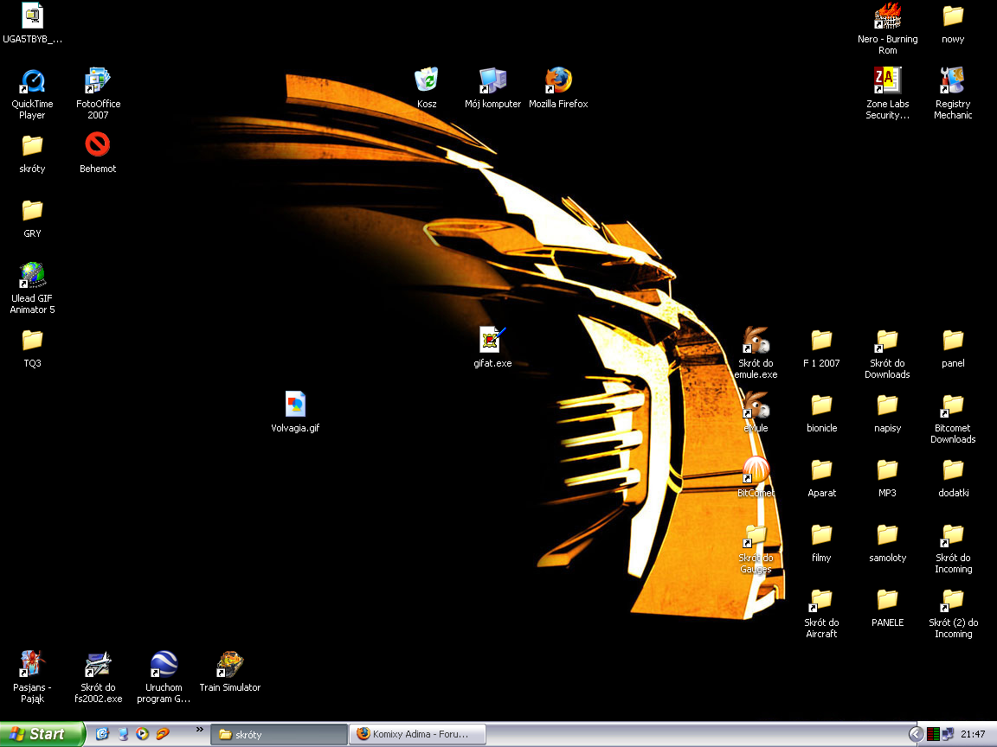Select the Zone Labs Security icon
This screenshot has height=747, width=997.
click(x=887, y=81)
